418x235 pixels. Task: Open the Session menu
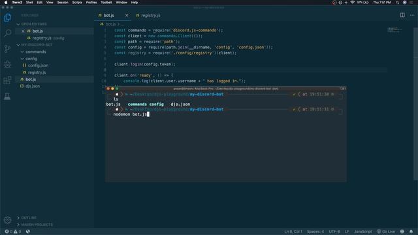tap(63, 3)
